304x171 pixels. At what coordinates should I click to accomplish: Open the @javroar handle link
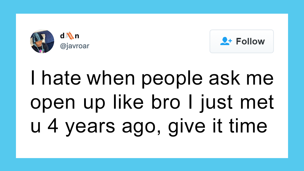74,46
